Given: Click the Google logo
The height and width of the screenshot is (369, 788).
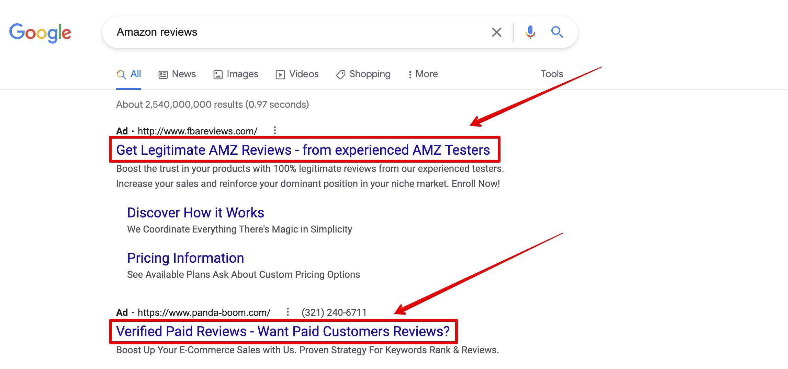Looking at the screenshot, I should click(40, 33).
